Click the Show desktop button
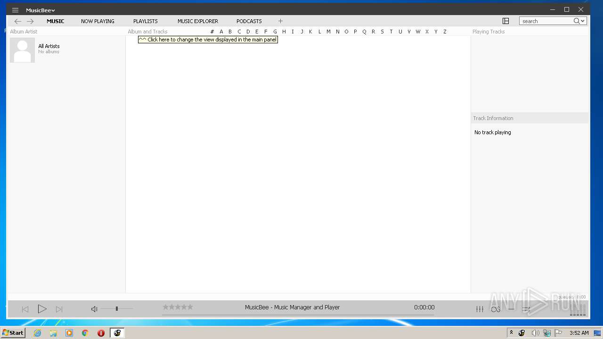This screenshot has height=339, width=603. pyautogui.click(x=597, y=333)
